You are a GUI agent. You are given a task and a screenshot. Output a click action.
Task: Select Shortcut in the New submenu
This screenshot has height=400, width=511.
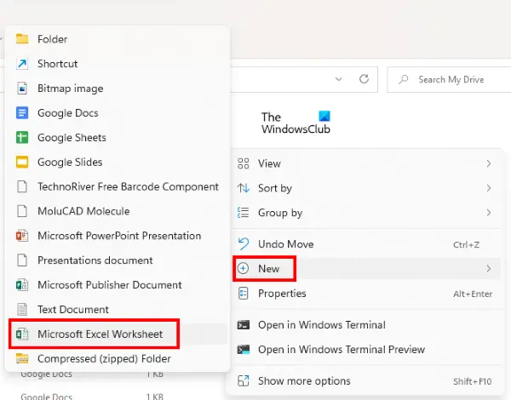118,64
